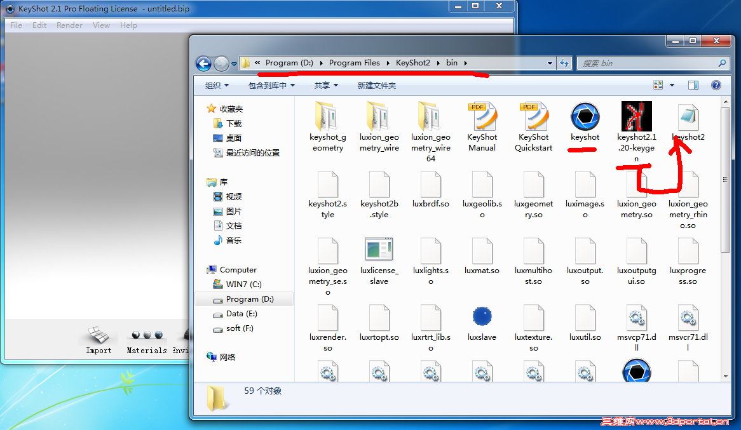Open recent locations dropdown arrow
The width and height of the screenshot is (741, 430).
point(234,64)
